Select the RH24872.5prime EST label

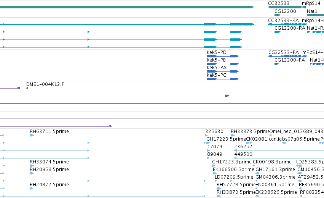(49, 185)
